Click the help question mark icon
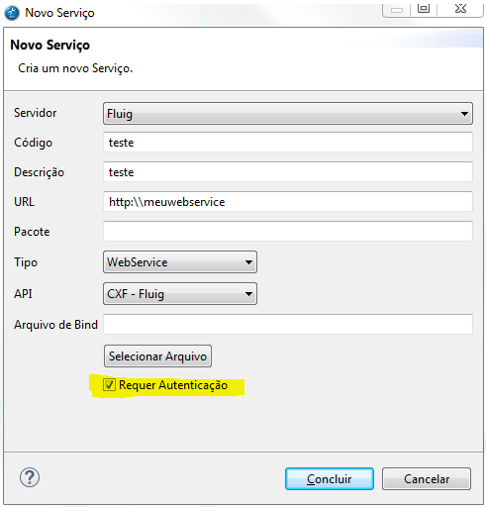 click(30, 477)
